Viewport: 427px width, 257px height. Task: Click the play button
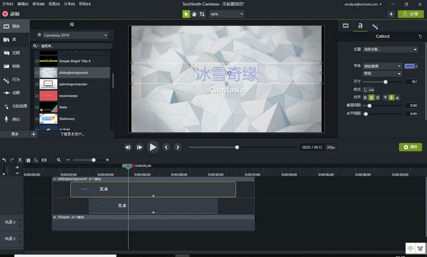(x=152, y=147)
